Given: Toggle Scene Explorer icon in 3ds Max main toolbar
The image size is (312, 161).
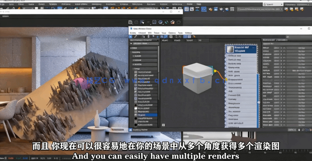Looking at the screenshot, I should pos(187,9).
